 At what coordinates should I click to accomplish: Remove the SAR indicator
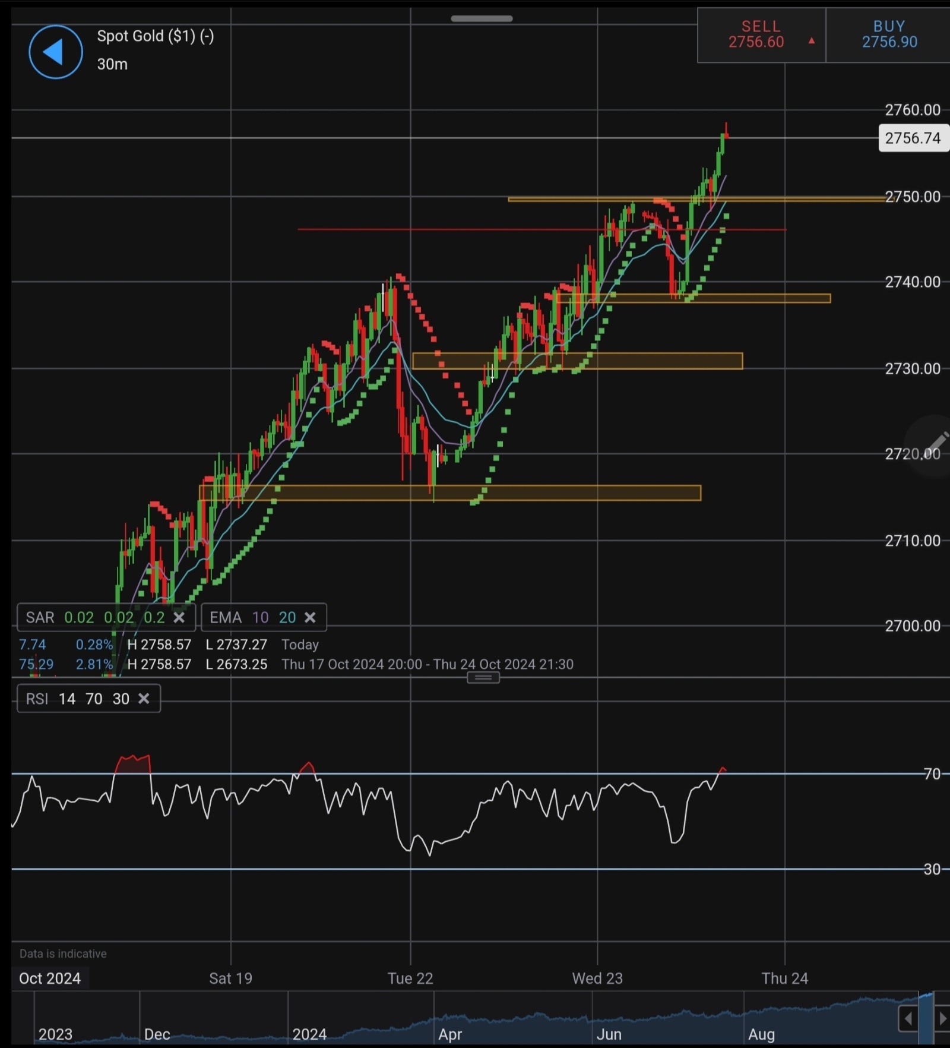[x=179, y=617]
